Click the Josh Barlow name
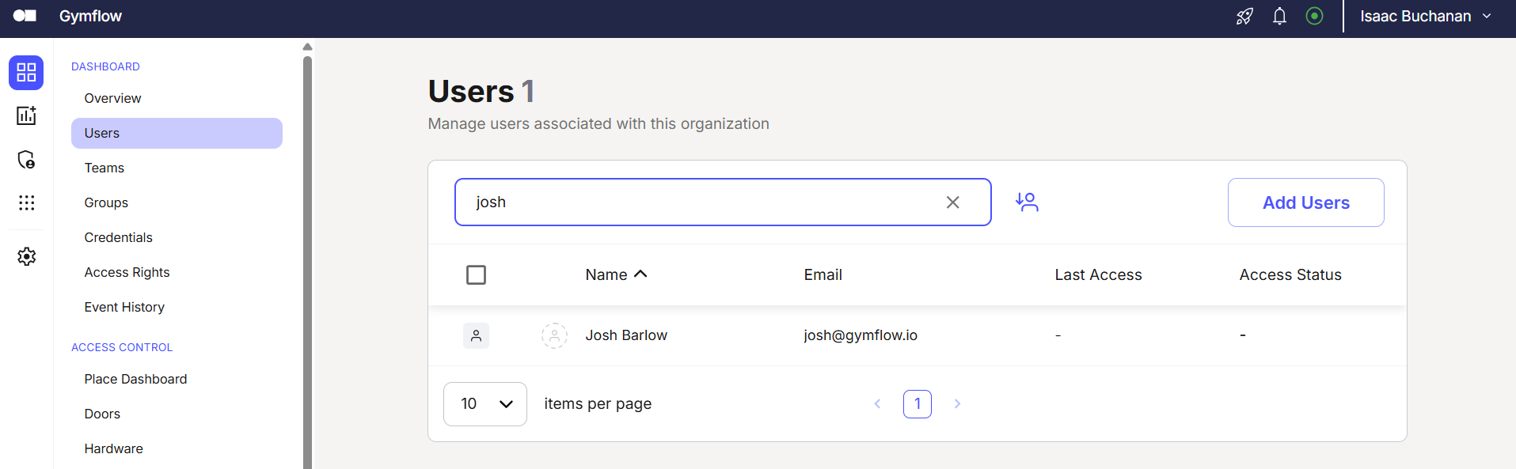 [x=626, y=335]
